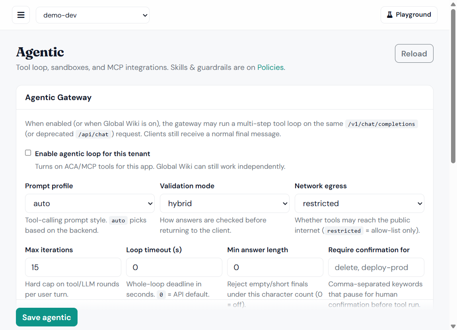Expand the Validation mode dropdown
The image size is (457, 330).
(x=224, y=203)
